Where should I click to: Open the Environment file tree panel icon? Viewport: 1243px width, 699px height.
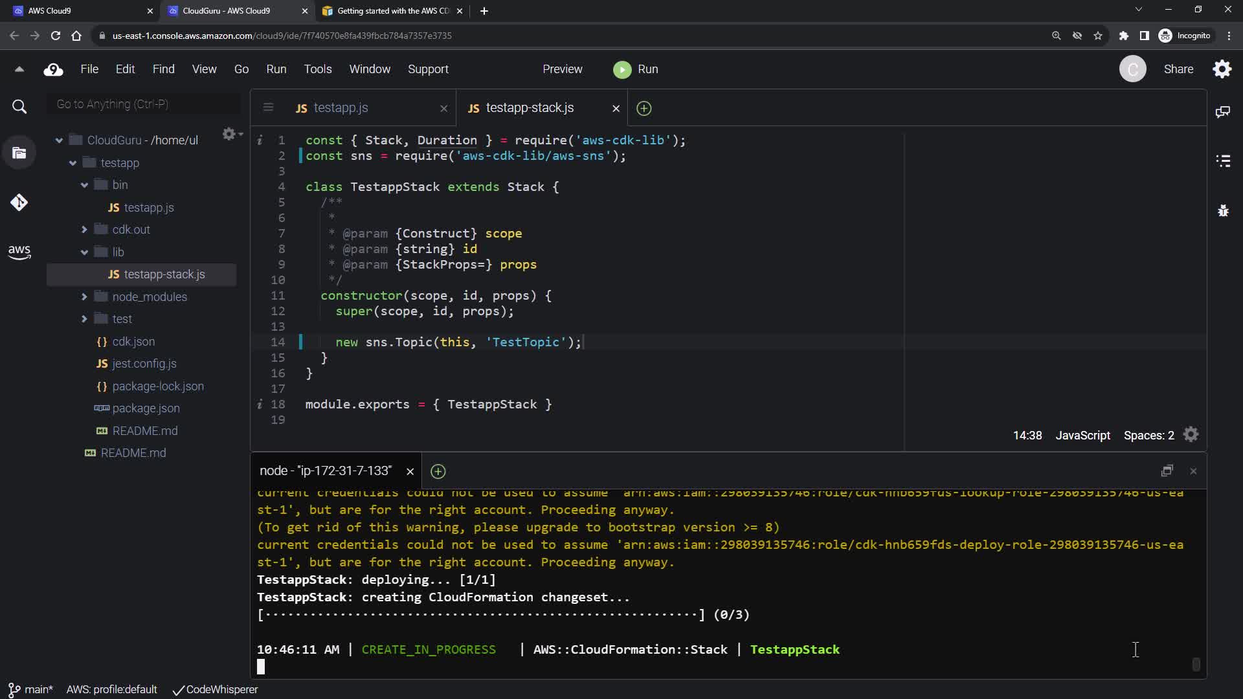click(x=19, y=153)
